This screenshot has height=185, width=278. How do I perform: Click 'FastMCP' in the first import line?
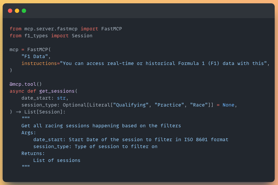112,29
